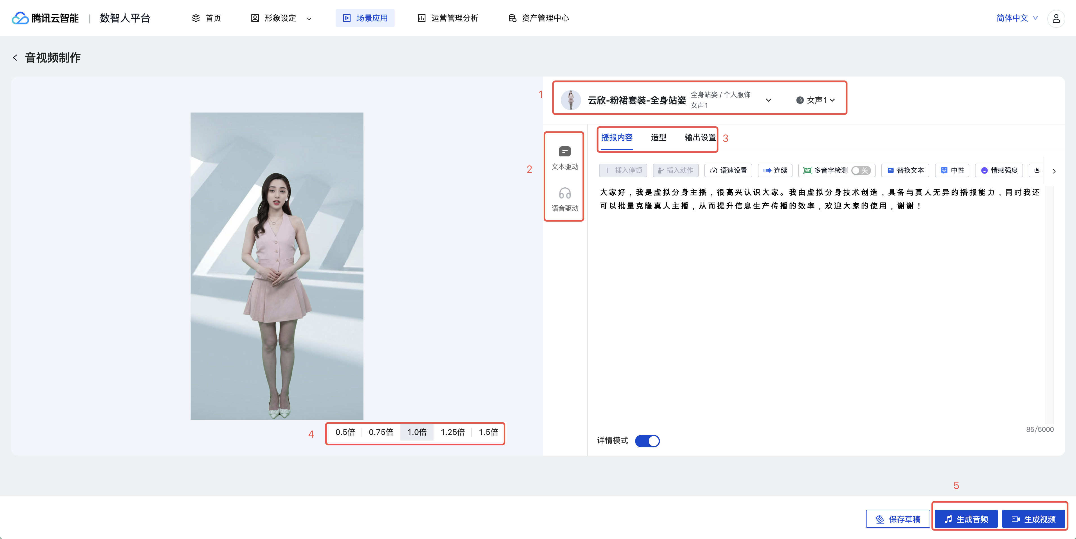Select the 1.25倍 zoom option
This screenshot has width=1076, height=539.
point(452,432)
